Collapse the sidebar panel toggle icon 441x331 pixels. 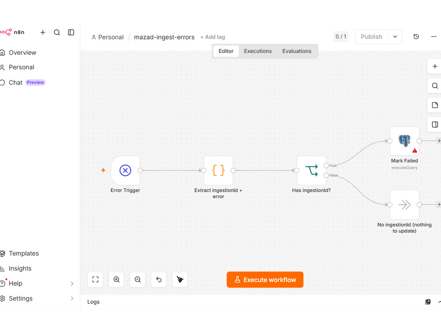click(71, 32)
